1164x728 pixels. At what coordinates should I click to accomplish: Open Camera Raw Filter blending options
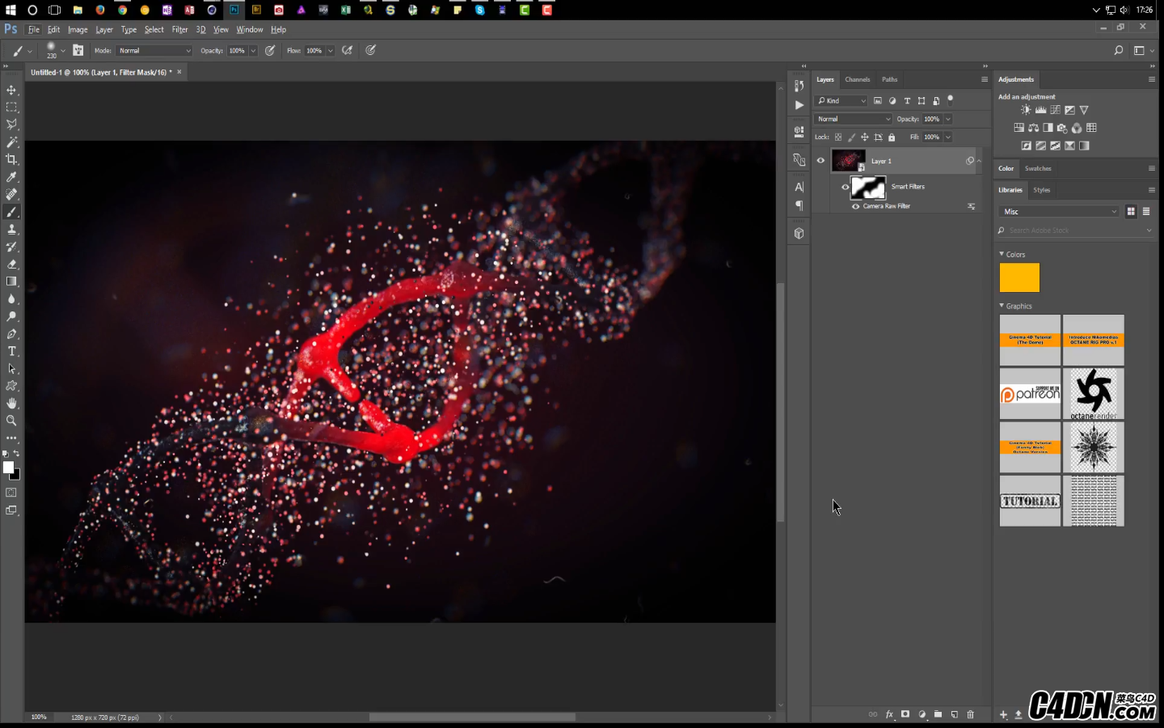(x=972, y=206)
